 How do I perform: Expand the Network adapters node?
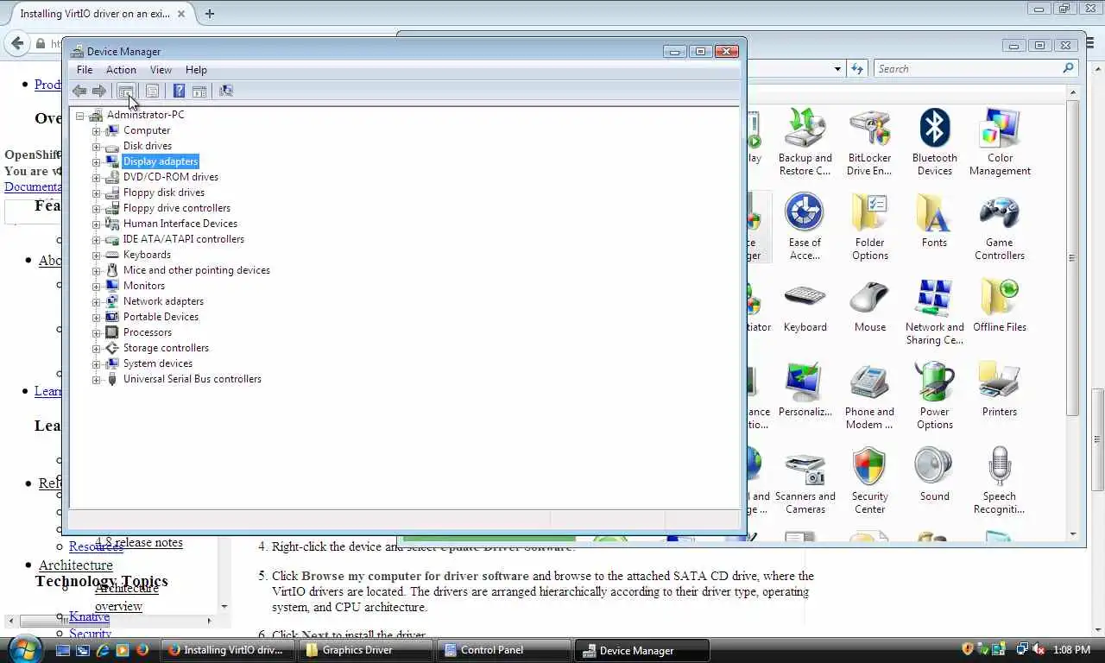pyautogui.click(x=97, y=301)
